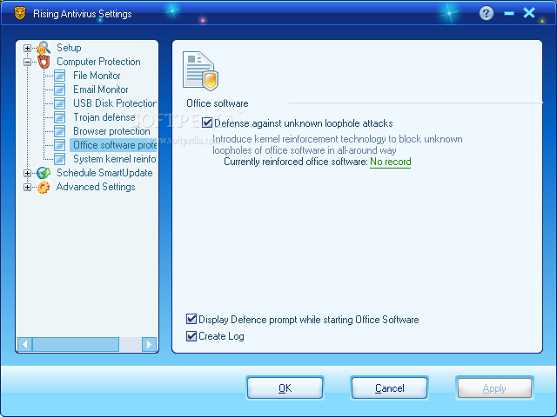Open Trojan defense settings
Viewport: 557px width, 417px height.
coord(104,117)
